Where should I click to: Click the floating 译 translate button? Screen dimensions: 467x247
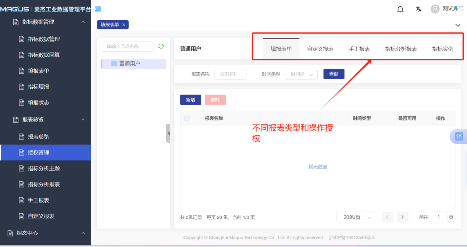click(459, 137)
